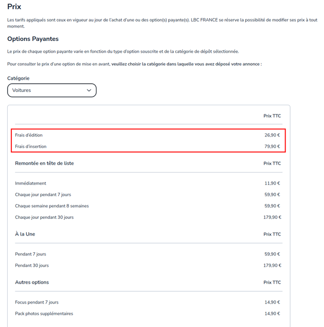Click the Remontée en tête de liste heading
This screenshot has height=327, width=324.
point(44,163)
